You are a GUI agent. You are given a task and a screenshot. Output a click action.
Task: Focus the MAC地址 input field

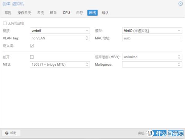152,38
